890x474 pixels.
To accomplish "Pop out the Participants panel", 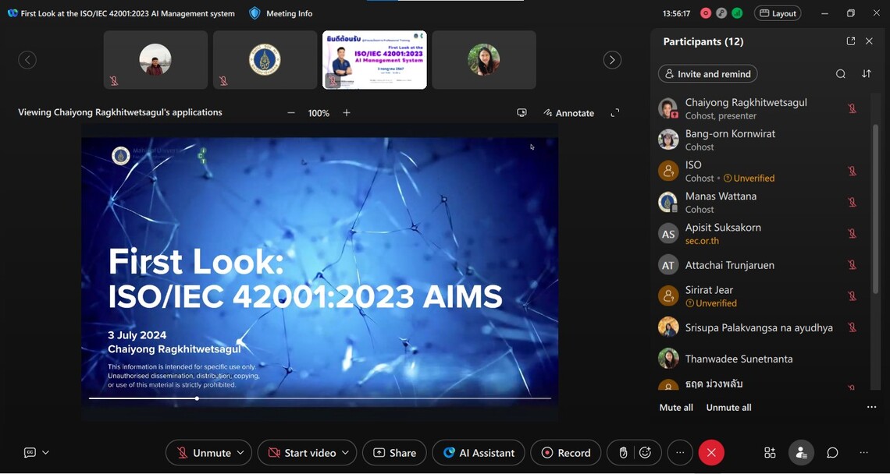I will click(x=850, y=41).
